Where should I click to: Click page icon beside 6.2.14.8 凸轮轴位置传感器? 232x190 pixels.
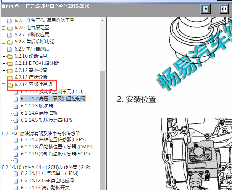(16, 147)
